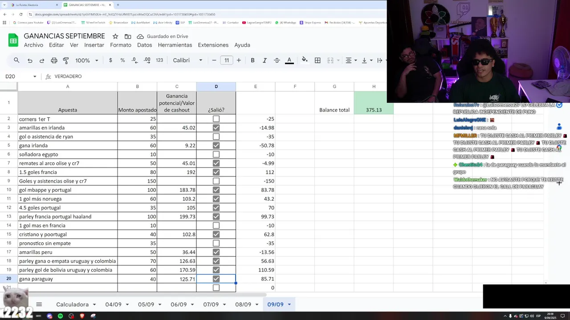Open the search menus magnifier icon
Image resolution: width=570 pixels, height=320 pixels.
pos(16,60)
